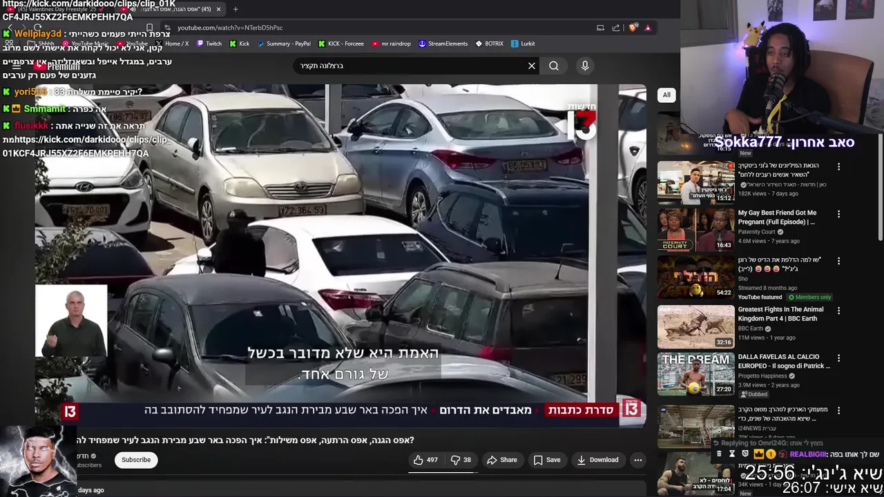Select the All filter chip
884x497 pixels.
pyautogui.click(x=666, y=95)
